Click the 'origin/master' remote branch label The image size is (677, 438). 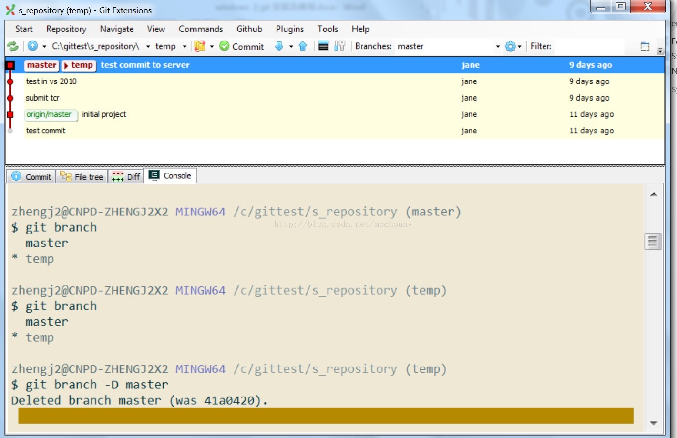pyautogui.click(x=50, y=114)
